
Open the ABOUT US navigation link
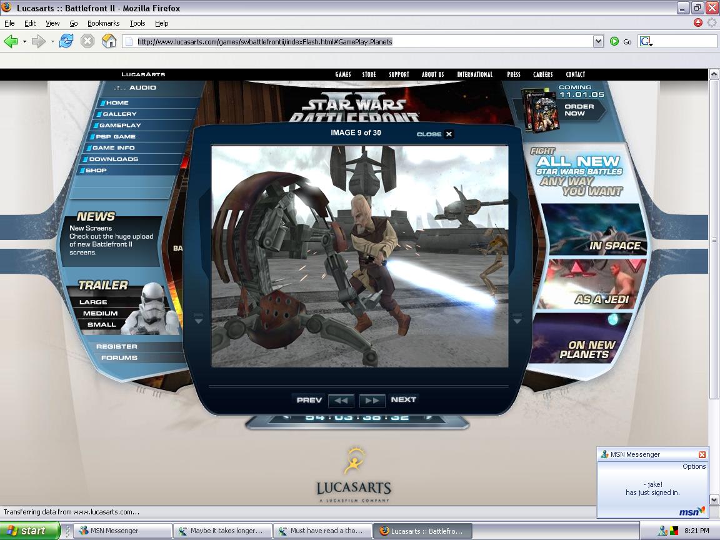coord(433,74)
